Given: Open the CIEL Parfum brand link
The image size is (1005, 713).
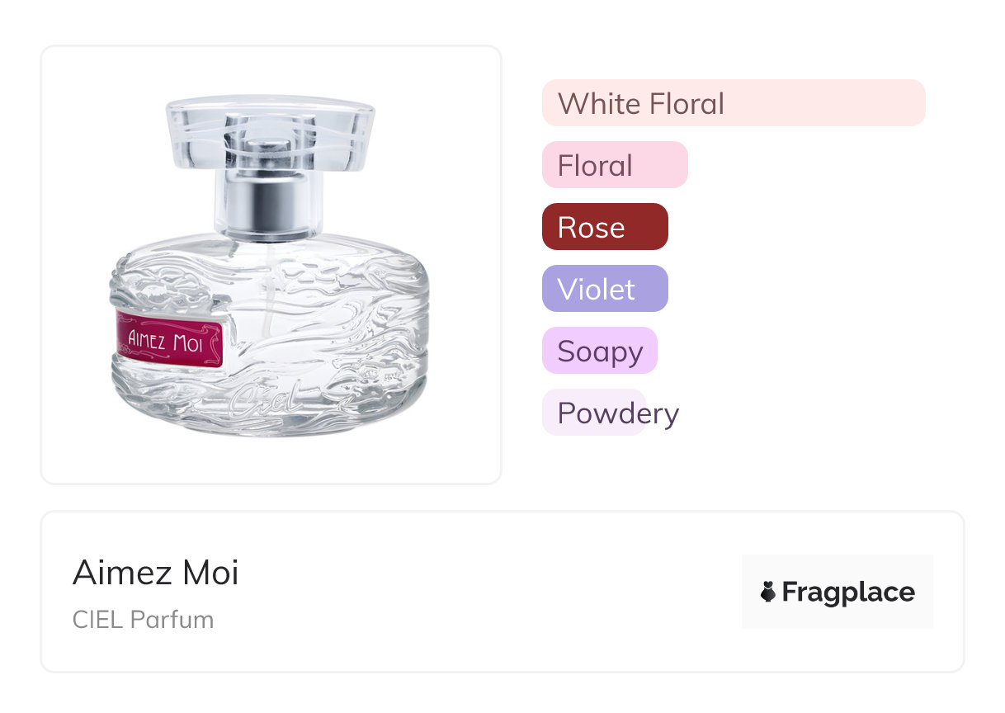Looking at the screenshot, I should pos(143,620).
